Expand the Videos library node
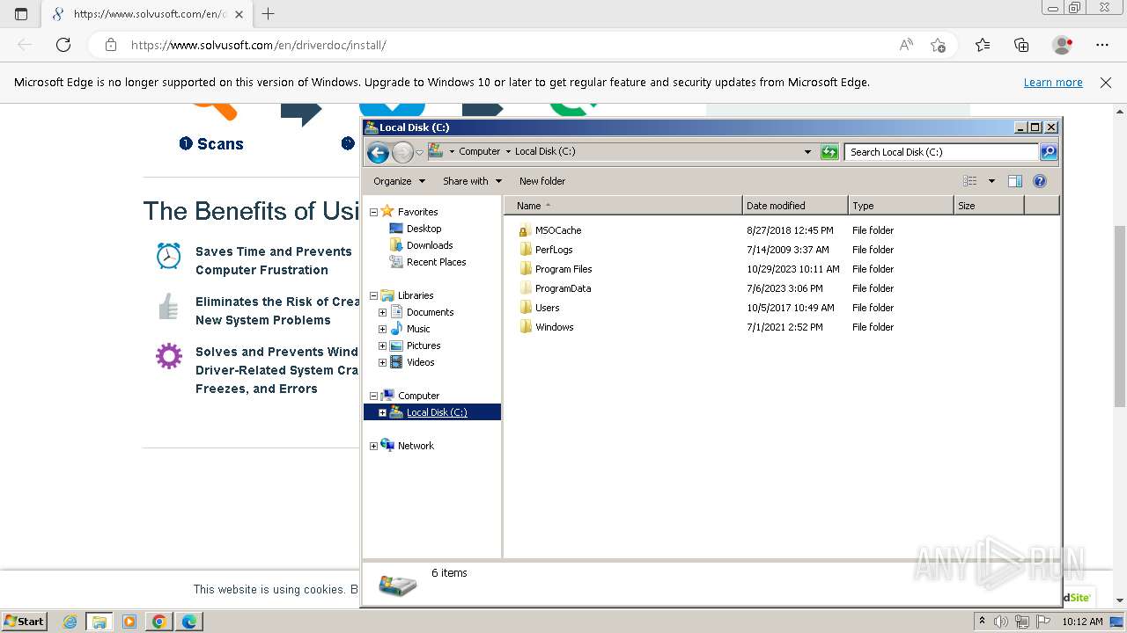The height and width of the screenshot is (633, 1127). 382,362
